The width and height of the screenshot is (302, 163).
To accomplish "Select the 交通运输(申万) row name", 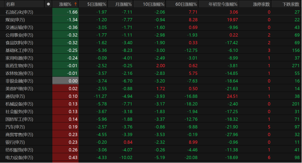I will 19,28.
